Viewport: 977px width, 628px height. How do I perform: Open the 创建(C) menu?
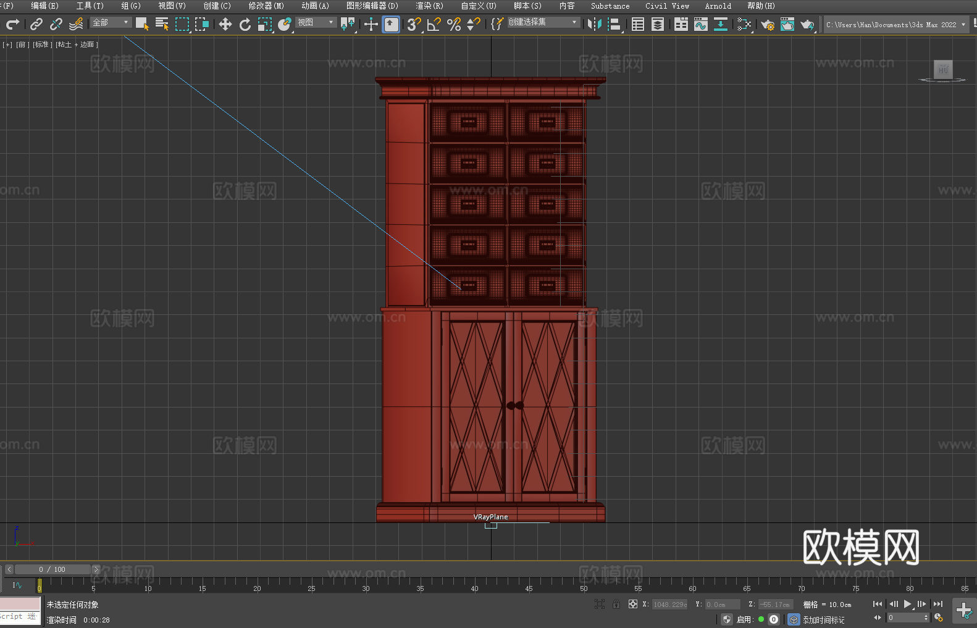pos(217,6)
